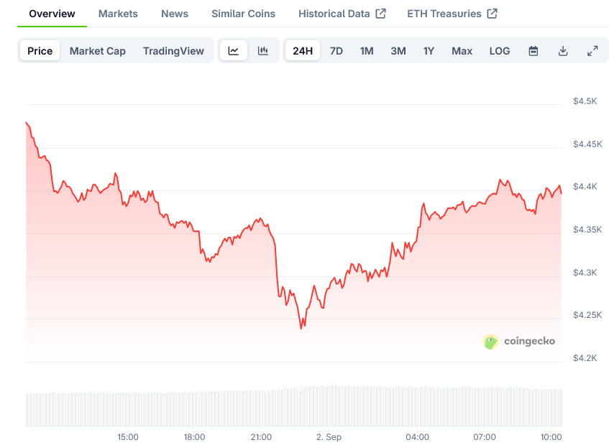Select the 7D time range
Screen dimensions: 609x445
click(336, 51)
